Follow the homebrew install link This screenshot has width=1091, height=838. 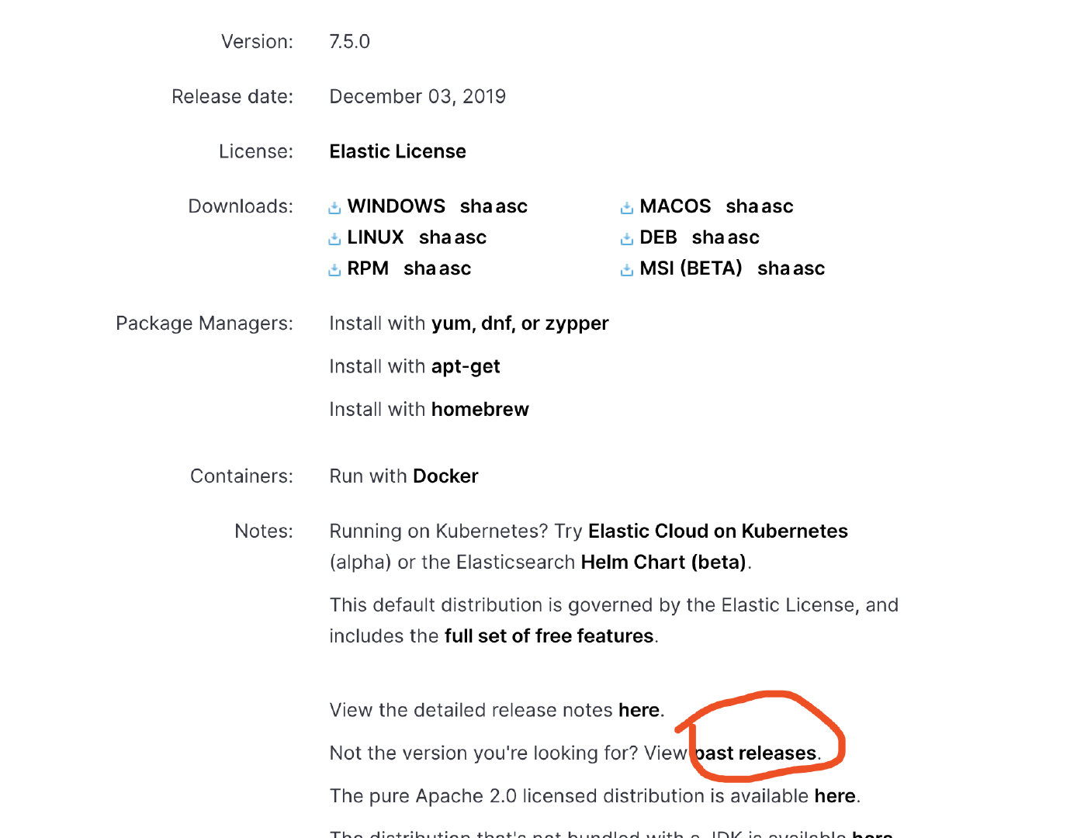coord(480,409)
